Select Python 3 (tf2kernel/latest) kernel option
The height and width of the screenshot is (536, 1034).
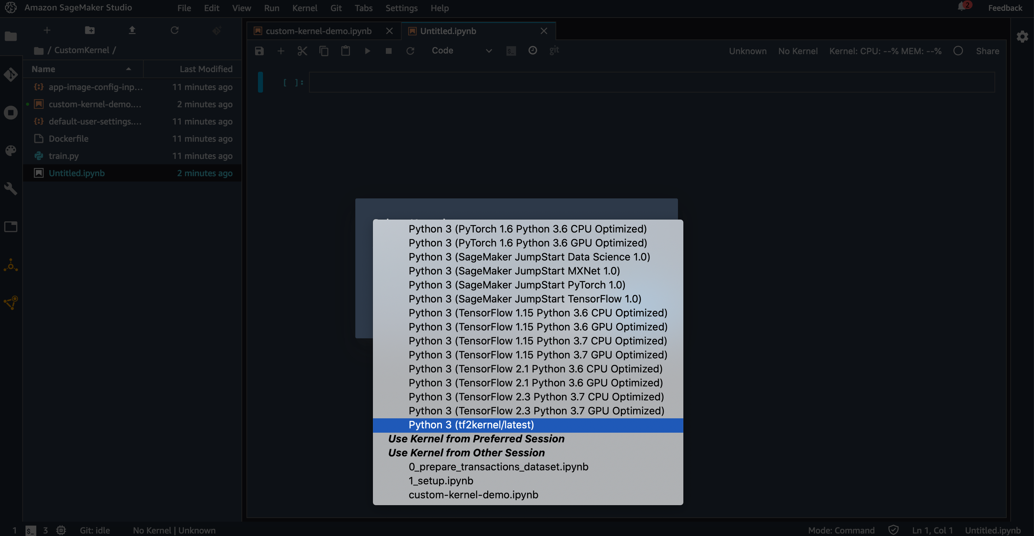click(528, 425)
